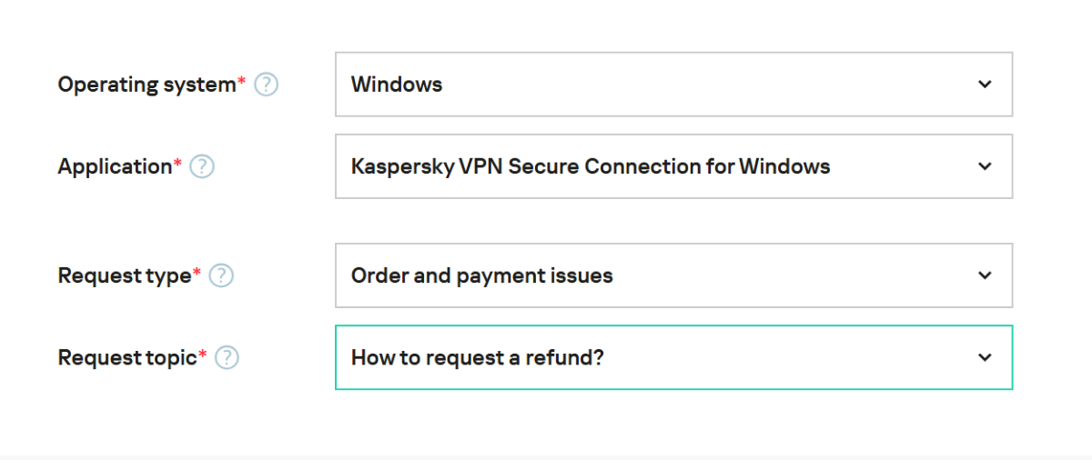This screenshot has height=460, width=1092.
Task: Open the Application help question mark
Action: 202,166
